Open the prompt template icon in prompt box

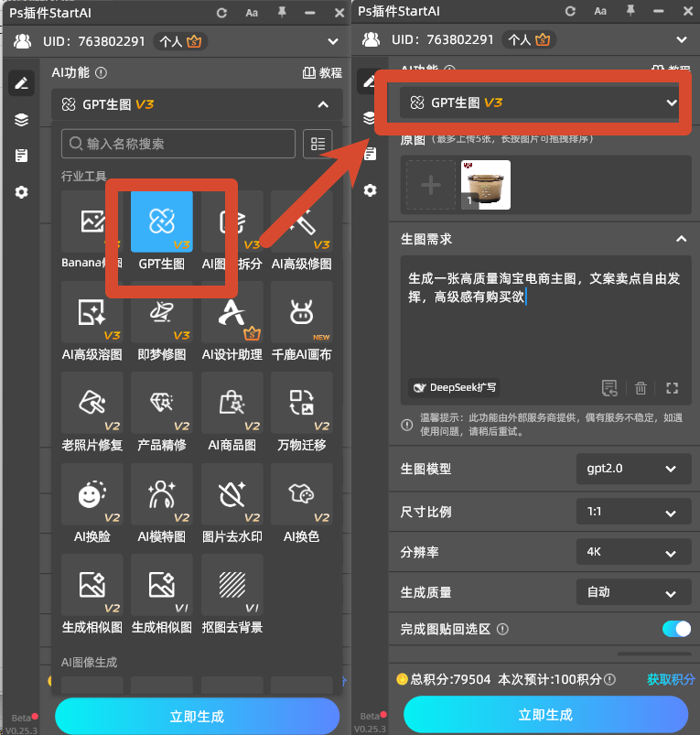click(x=609, y=388)
